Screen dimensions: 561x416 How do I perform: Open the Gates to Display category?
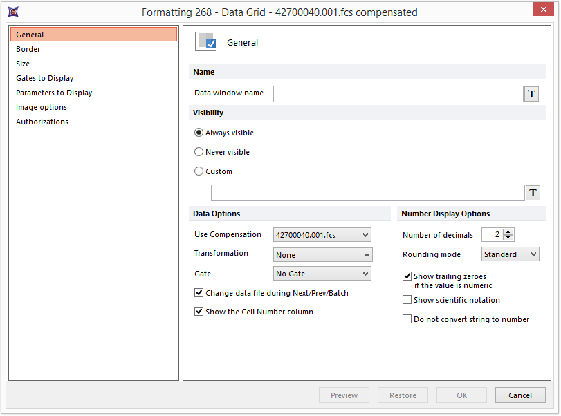pyautogui.click(x=45, y=78)
